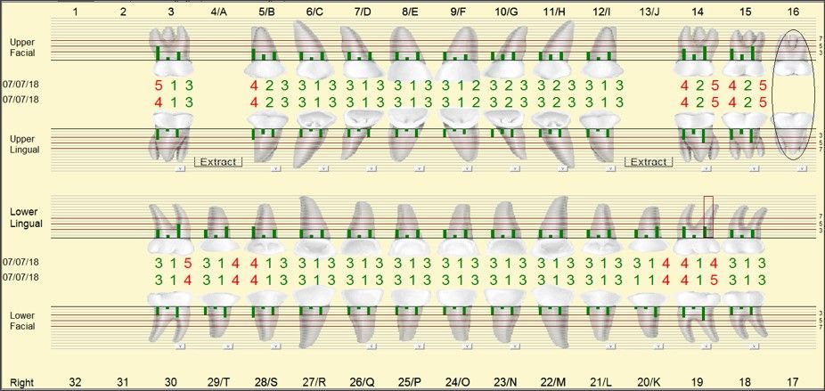Open the dropdown under upper tooth 16

[x=802, y=169]
